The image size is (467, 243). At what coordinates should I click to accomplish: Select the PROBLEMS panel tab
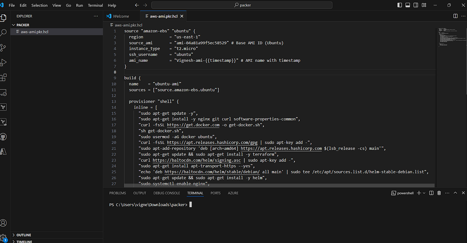118,193
